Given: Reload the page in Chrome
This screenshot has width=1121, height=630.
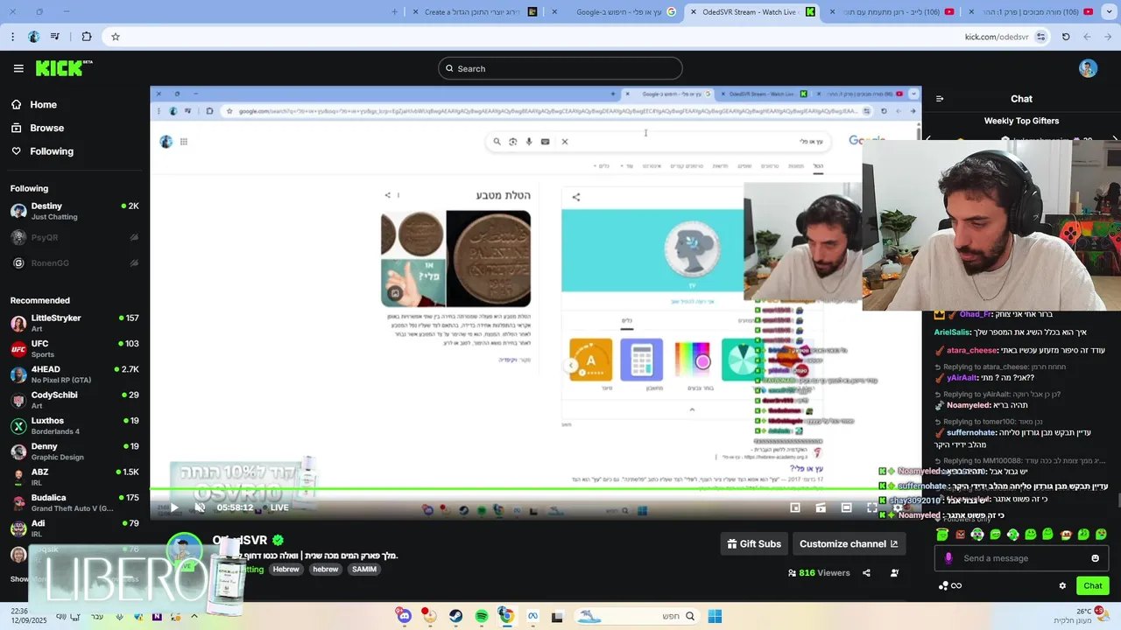Looking at the screenshot, I should [x=1066, y=37].
